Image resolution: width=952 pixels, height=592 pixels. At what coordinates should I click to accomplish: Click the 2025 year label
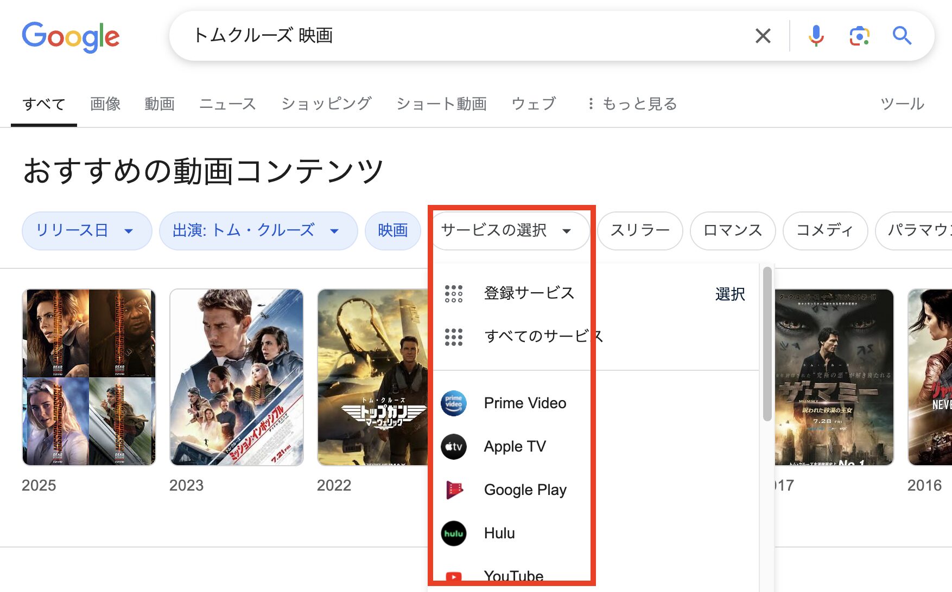tap(39, 485)
